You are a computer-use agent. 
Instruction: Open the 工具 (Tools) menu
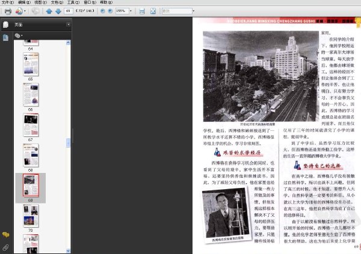tap(73, 2)
